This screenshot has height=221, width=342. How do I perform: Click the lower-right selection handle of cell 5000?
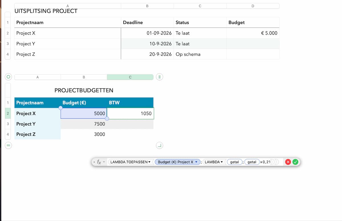click(x=107, y=118)
